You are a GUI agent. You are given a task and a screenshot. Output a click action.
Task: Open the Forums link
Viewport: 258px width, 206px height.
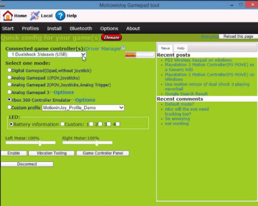(x=210, y=37)
